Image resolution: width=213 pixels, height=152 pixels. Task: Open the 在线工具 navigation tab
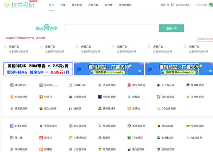(x=93, y=5)
